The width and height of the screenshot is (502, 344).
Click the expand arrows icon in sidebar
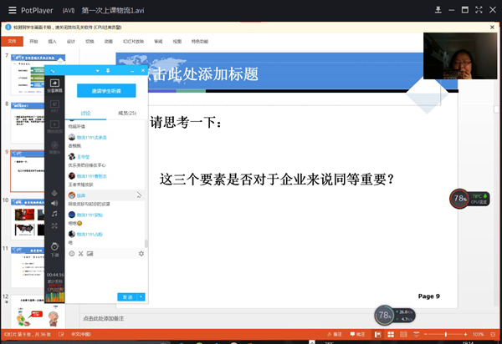[54, 225]
